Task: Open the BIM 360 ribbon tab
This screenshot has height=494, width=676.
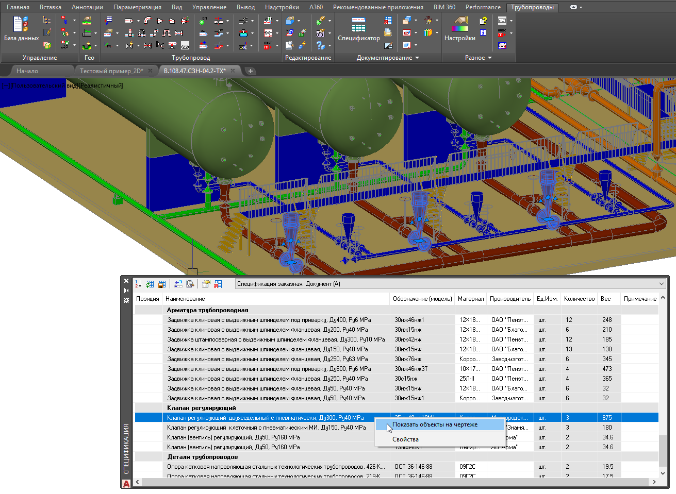Action: (444, 7)
